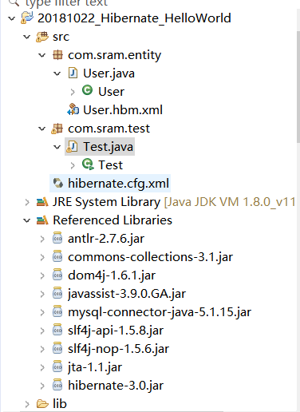This screenshot has width=300, height=412.
Task: Click the com.sram.entity package icon
Action: click(x=57, y=55)
